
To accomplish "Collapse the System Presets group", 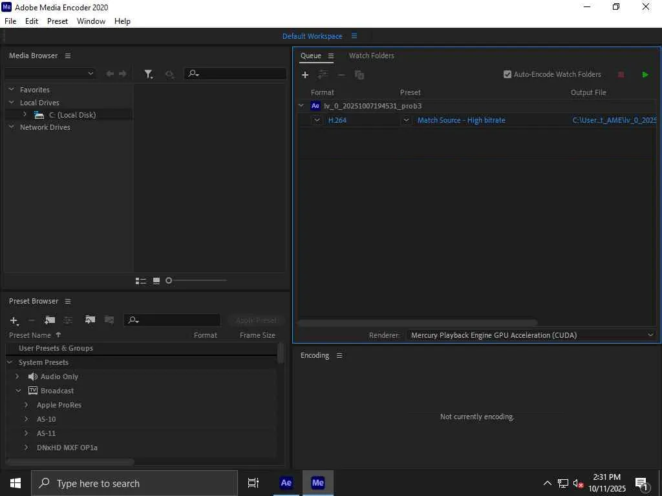I will point(10,362).
